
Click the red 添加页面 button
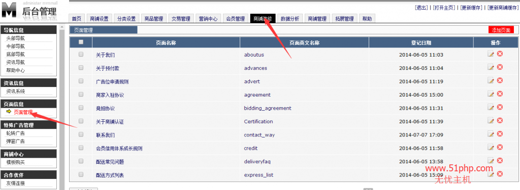click(501, 30)
